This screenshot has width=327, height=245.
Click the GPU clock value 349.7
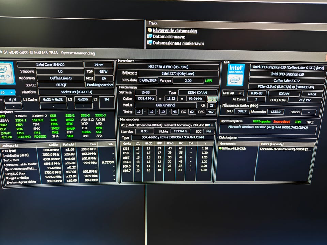242,111
